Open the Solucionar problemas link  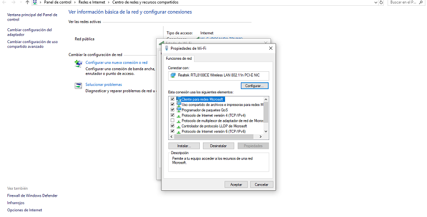click(104, 84)
